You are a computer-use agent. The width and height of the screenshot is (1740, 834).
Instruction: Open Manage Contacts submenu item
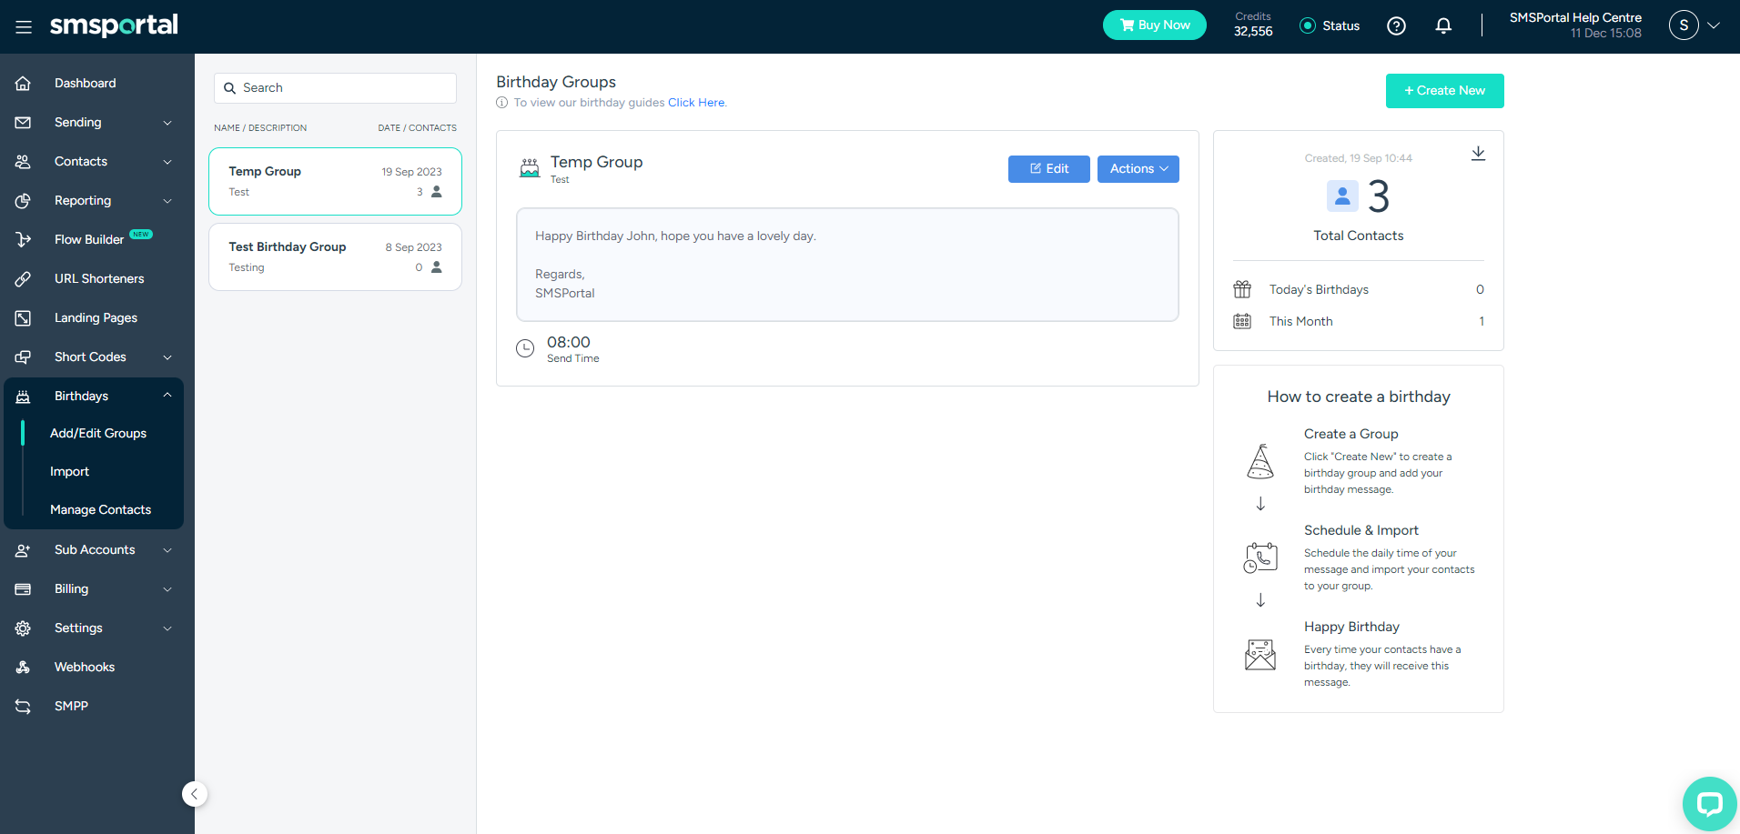point(101,509)
